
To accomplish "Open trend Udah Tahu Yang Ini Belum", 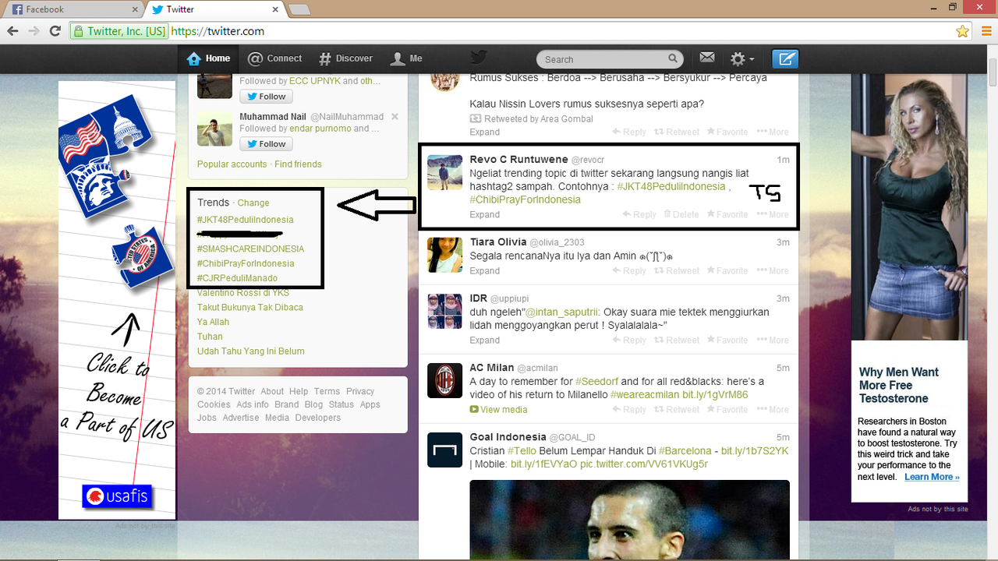I will point(251,351).
